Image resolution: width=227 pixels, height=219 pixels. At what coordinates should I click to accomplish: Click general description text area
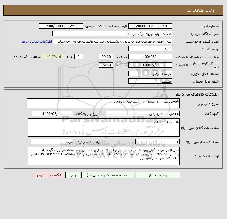click(x=103, y=103)
